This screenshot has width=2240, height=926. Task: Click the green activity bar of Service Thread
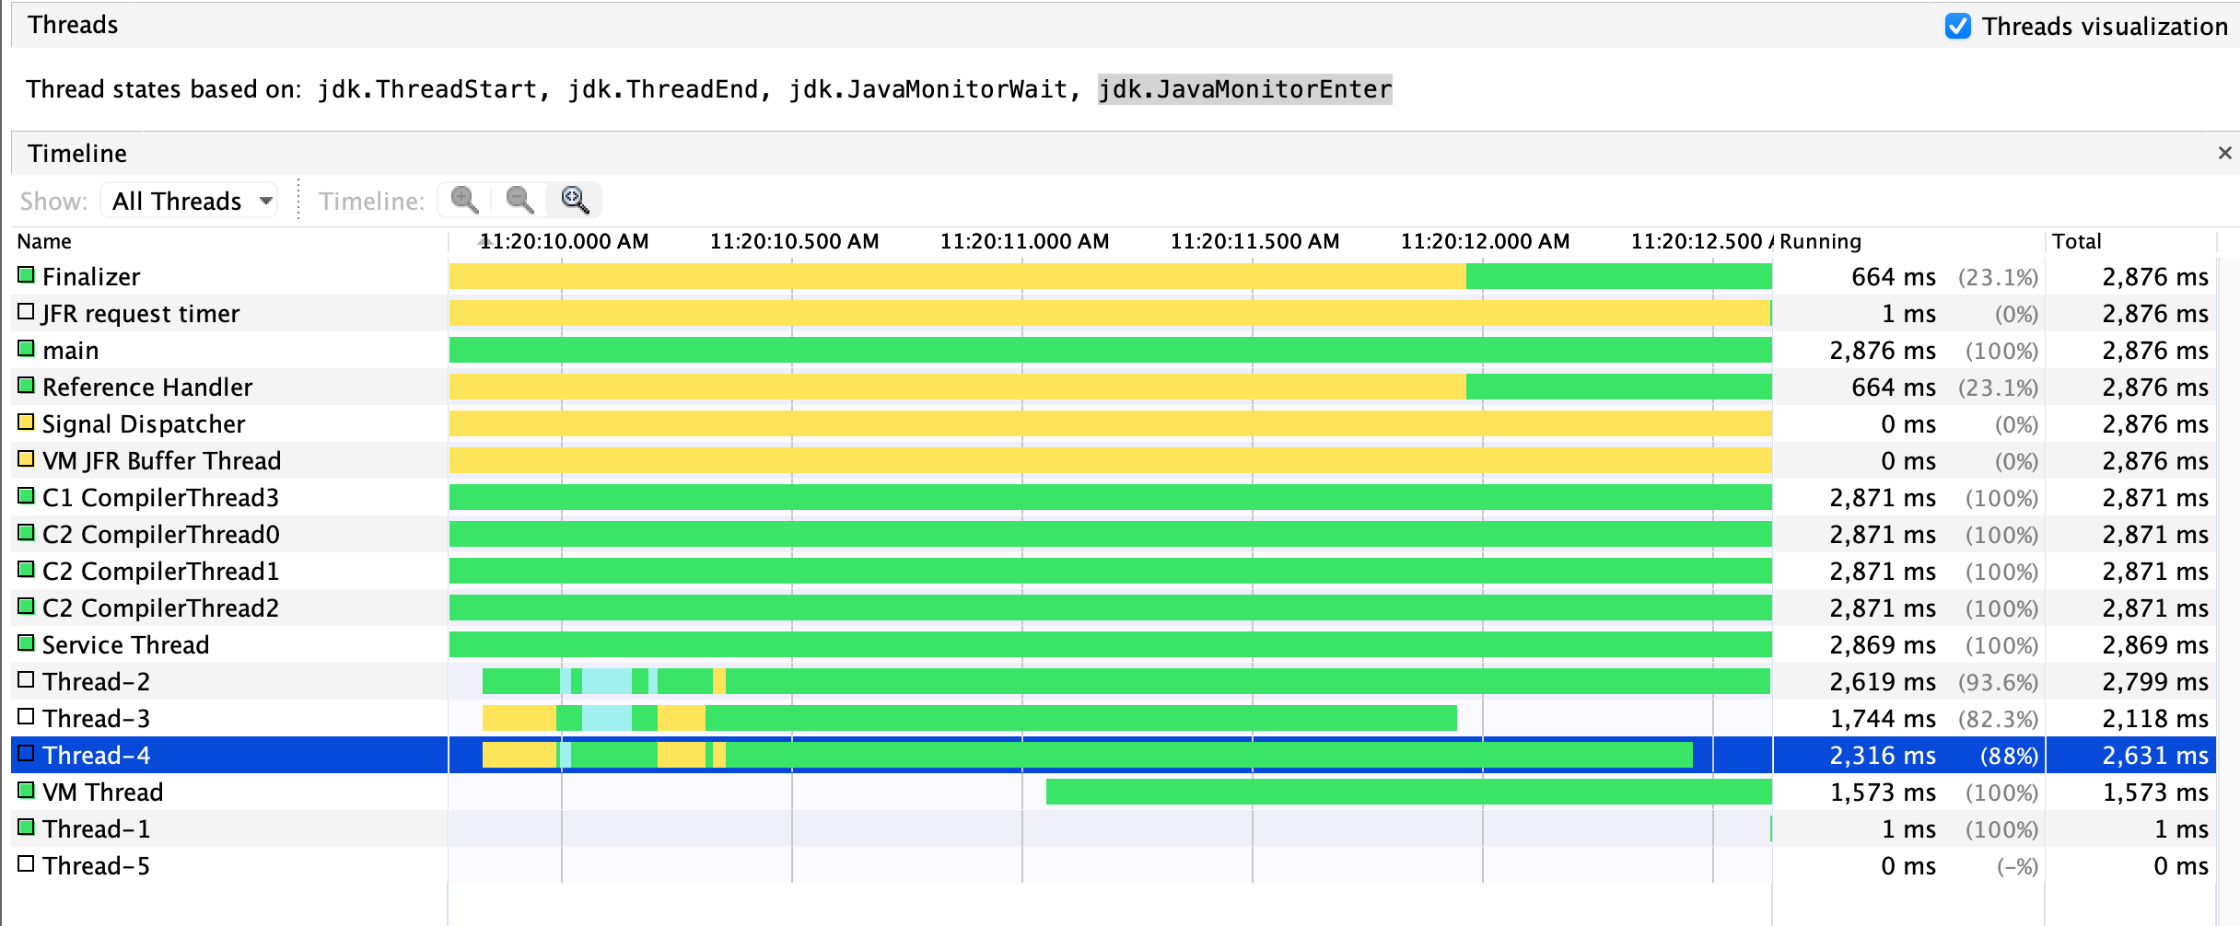[x=1105, y=643]
